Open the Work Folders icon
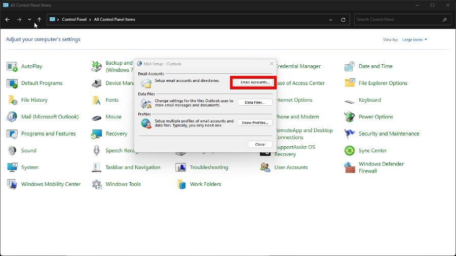 tap(181, 184)
